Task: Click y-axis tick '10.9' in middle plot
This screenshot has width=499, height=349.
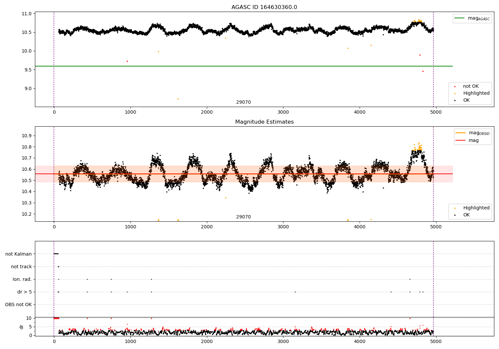Action: (x=27, y=136)
